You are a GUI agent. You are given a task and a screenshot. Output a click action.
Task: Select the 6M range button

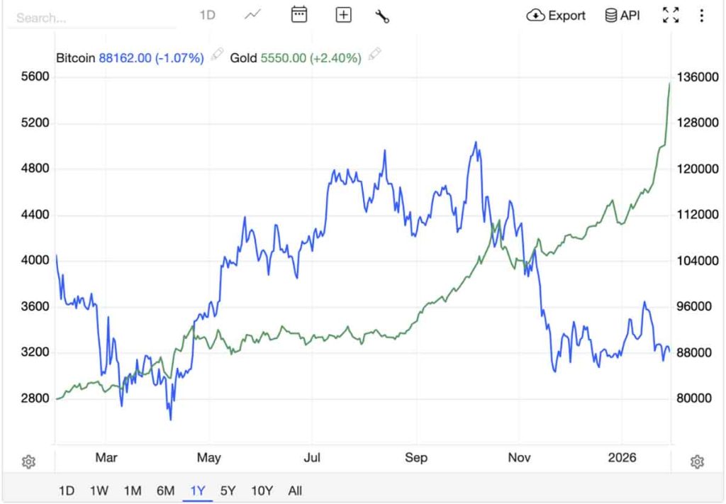click(166, 491)
